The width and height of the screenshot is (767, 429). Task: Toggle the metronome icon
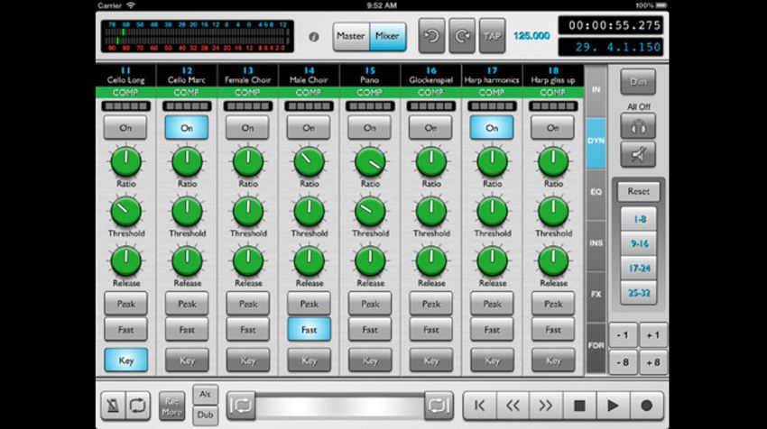(x=113, y=405)
